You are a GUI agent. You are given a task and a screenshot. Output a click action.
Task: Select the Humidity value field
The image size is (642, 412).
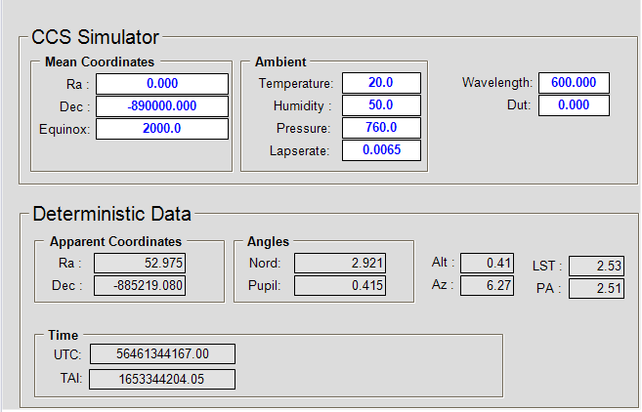381,105
